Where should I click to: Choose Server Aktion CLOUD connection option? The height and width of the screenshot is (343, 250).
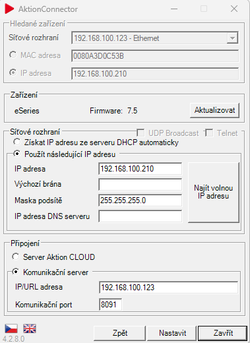[x=16, y=257]
